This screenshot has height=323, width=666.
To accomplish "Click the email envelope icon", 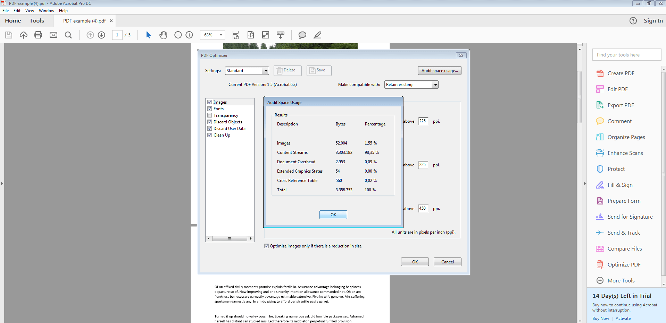I will [53, 35].
